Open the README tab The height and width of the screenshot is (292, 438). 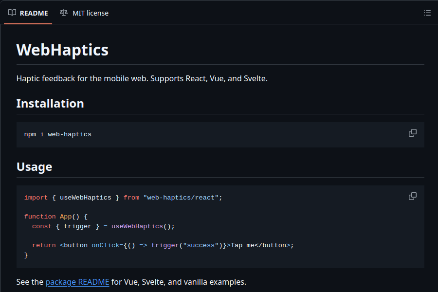click(28, 13)
